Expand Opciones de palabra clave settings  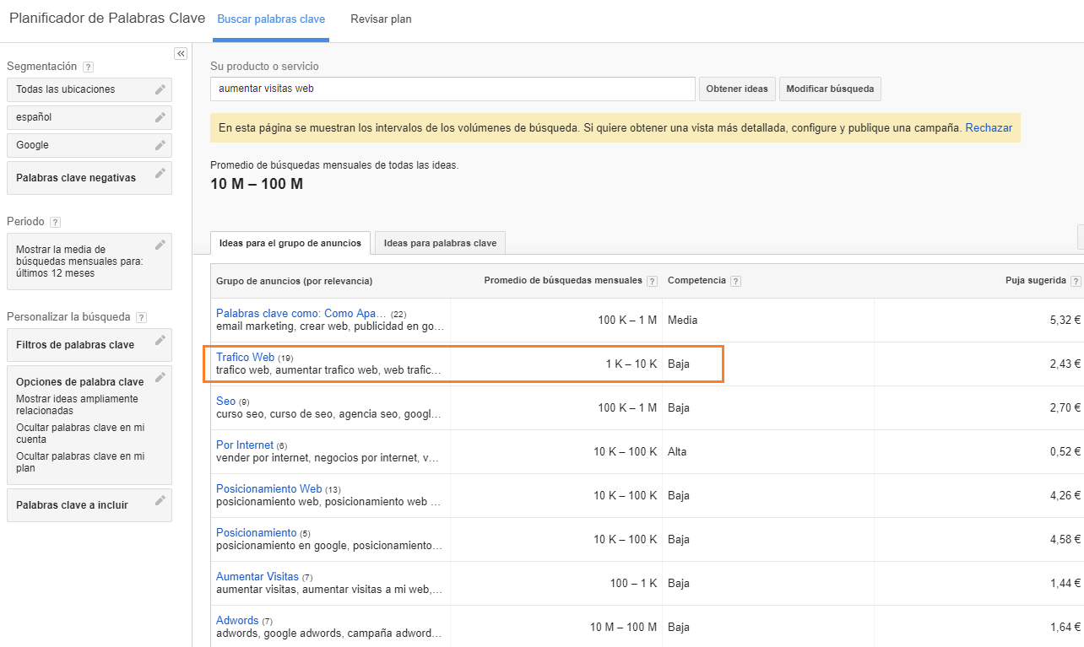coord(160,378)
